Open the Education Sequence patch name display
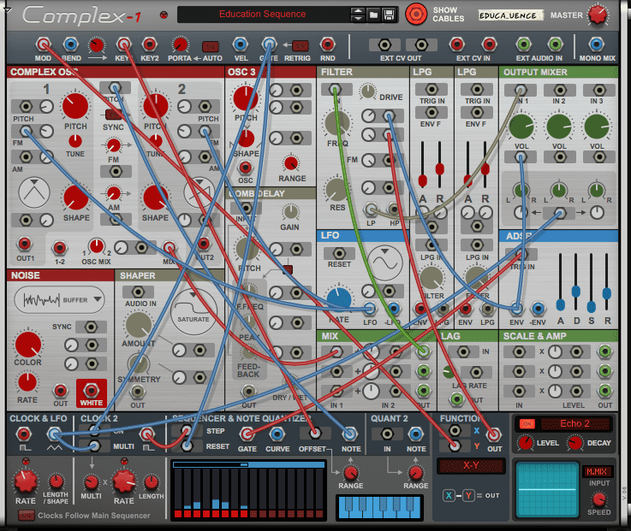631x531 pixels. pyautogui.click(x=262, y=15)
